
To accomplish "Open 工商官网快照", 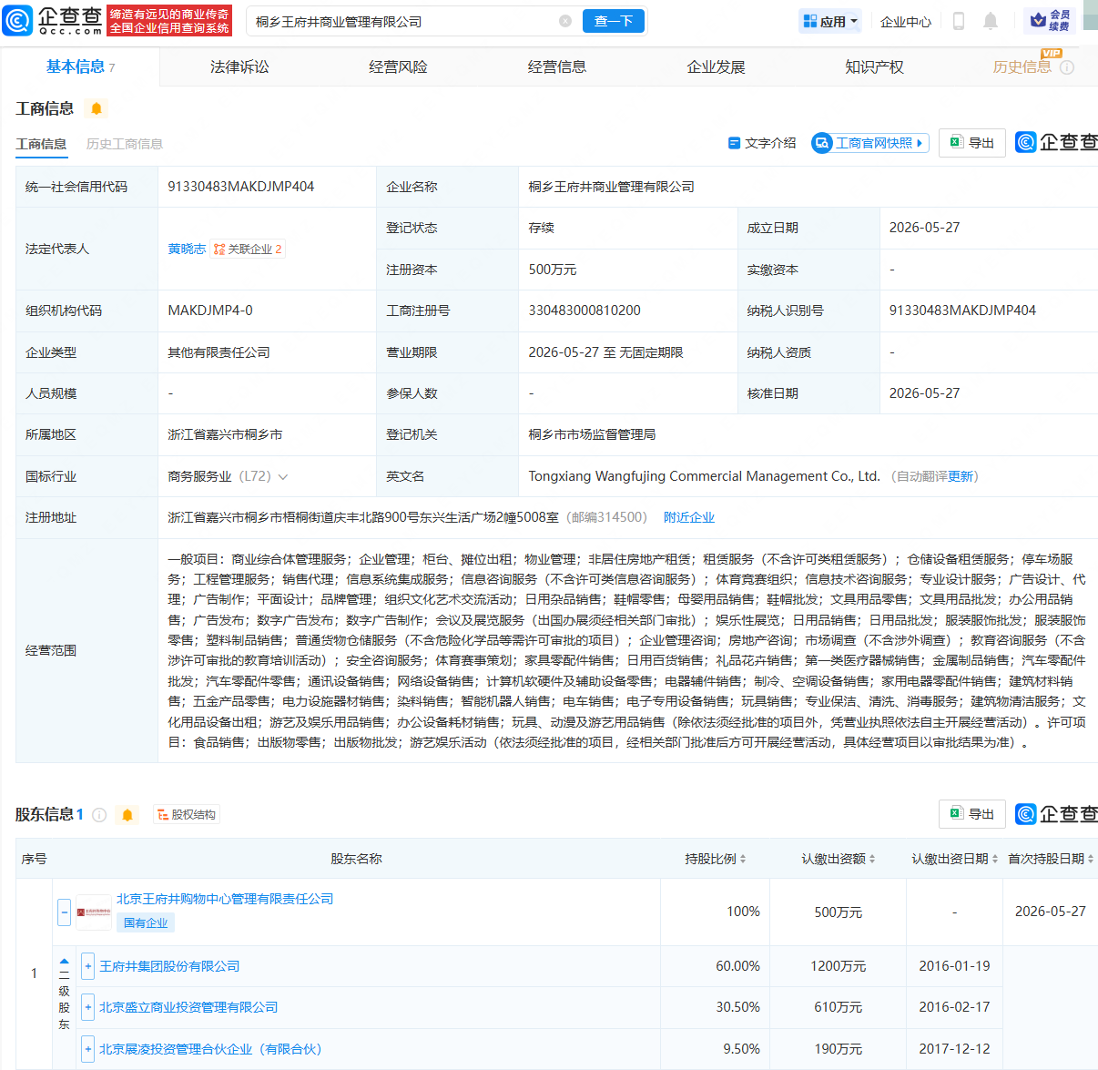I will [870, 143].
